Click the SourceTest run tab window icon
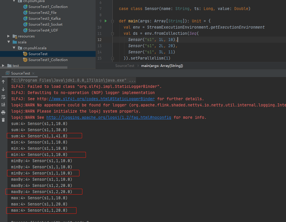 [7, 73]
